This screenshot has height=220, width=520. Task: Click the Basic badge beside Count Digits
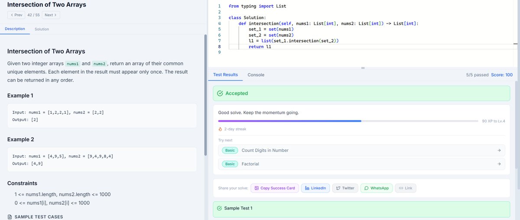(x=230, y=150)
